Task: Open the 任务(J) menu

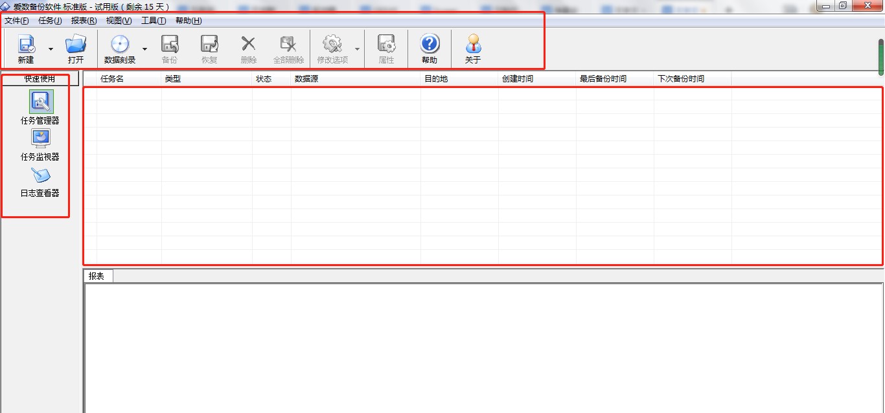Action: (x=50, y=21)
